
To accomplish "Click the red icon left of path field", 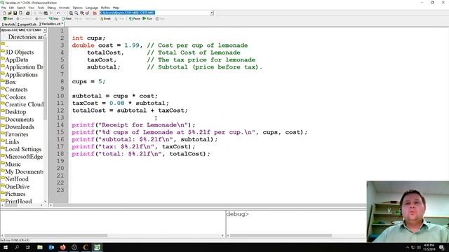I will [95, 13].
